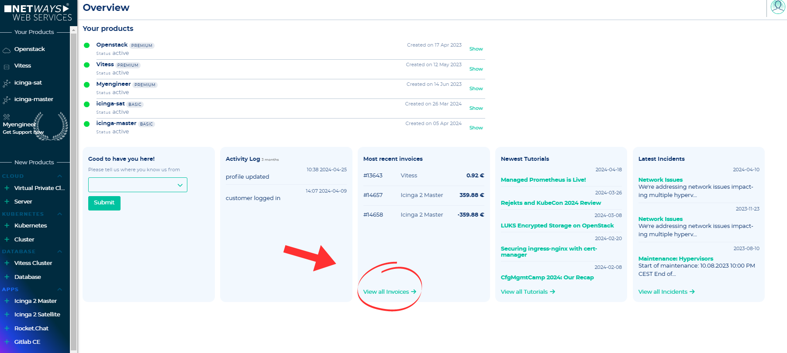View all Tutorials
Viewport: 787px width, 353px height.
pos(528,292)
